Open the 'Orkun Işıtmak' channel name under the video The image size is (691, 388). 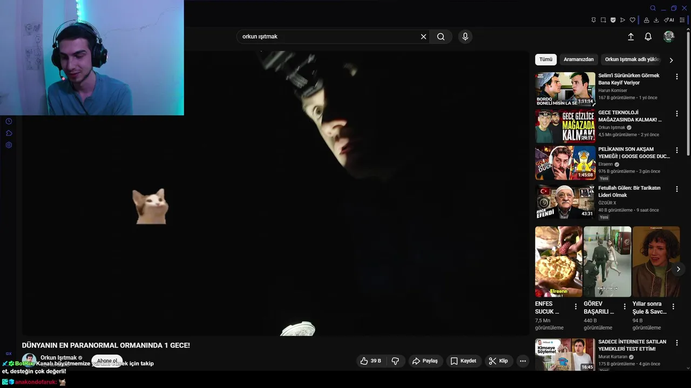(x=59, y=358)
